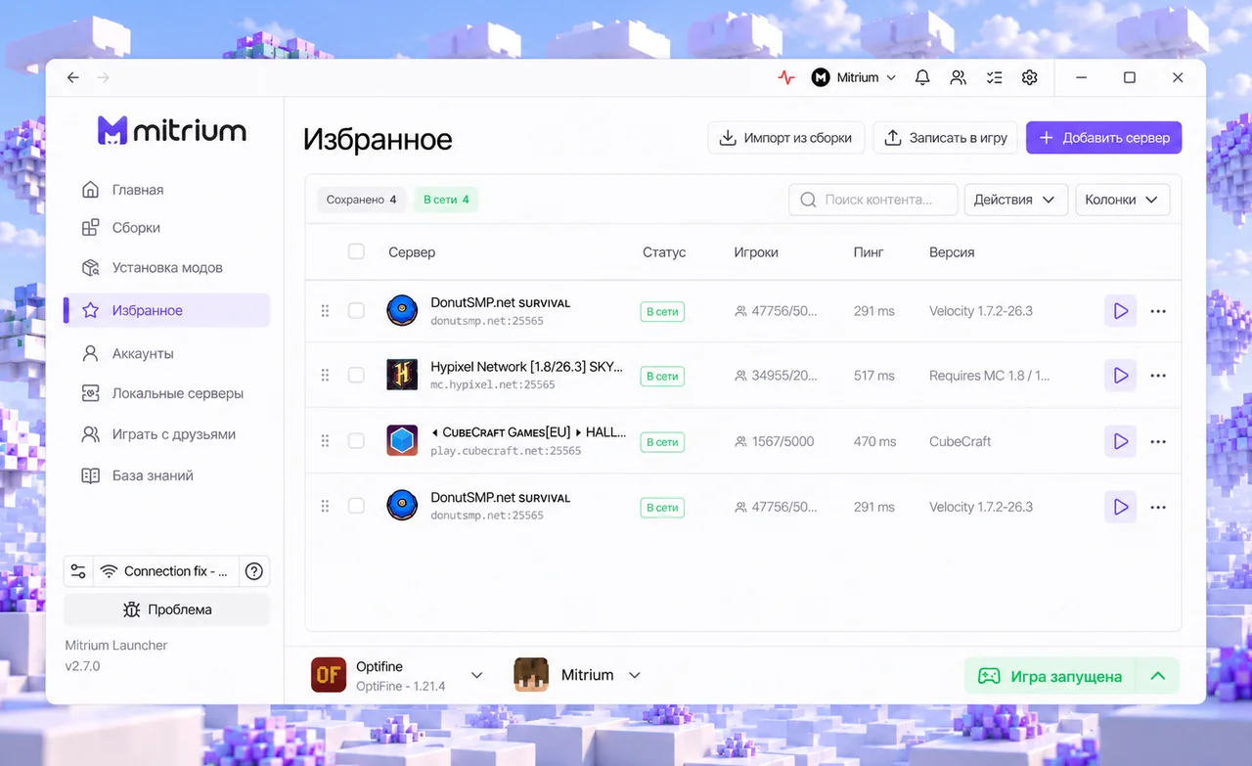The image size is (1252, 766).
Task: Click Импорт из сборки button
Action: tap(786, 138)
